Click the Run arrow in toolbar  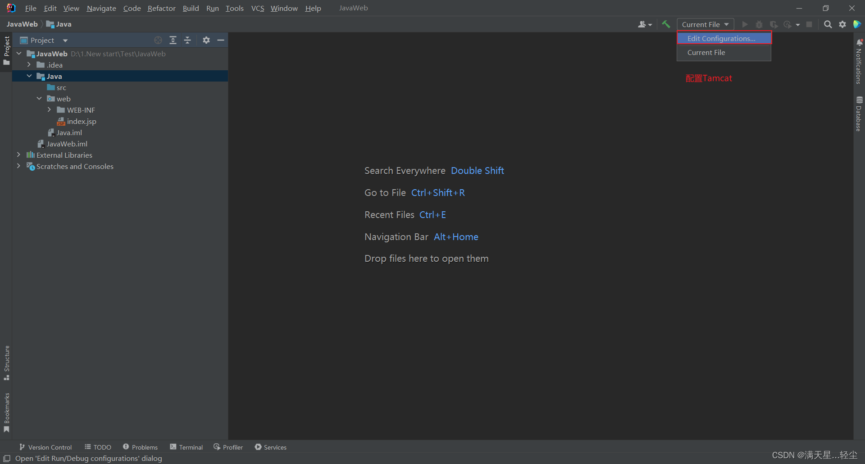click(x=745, y=24)
